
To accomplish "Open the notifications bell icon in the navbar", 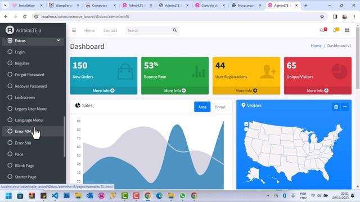I will (336, 30).
